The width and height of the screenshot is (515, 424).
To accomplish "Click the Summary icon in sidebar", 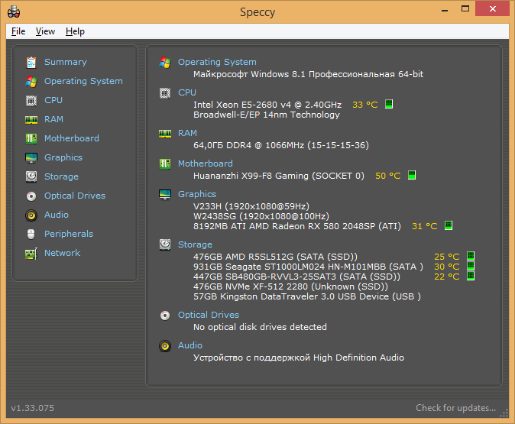I will pyautogui.click(x=31, y=62).
